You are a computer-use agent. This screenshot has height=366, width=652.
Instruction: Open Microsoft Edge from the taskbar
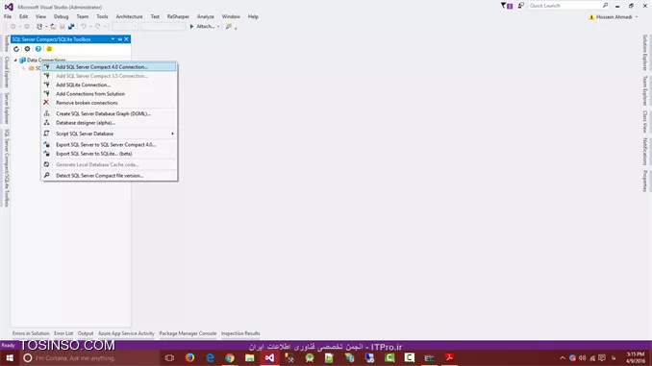(210, 357)
